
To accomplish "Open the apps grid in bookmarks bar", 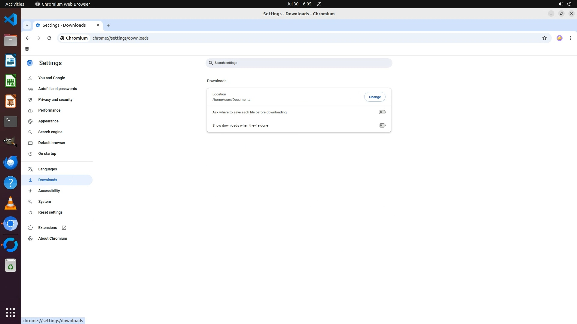I will (27, 49).
